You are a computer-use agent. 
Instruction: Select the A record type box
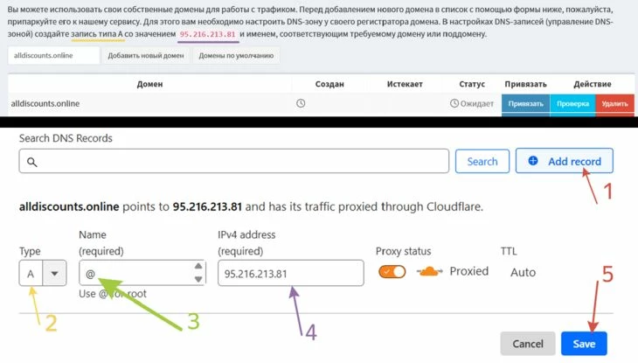click(31, 274)
